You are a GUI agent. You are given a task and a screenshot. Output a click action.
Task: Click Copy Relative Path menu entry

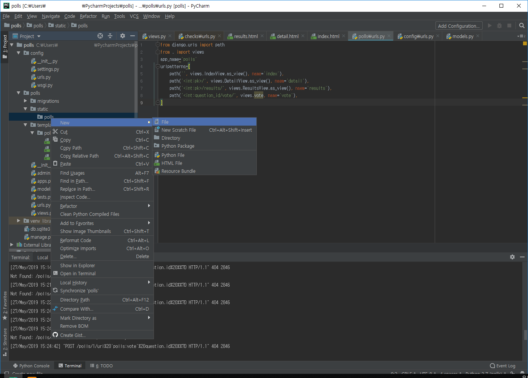coord(102,156)
